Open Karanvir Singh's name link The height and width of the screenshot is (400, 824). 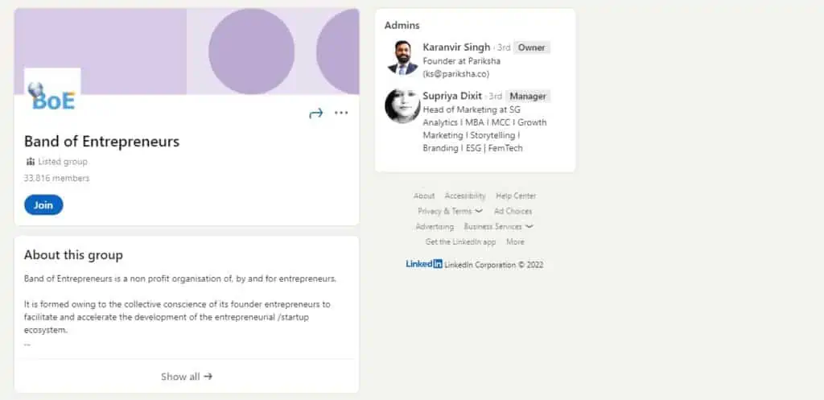pos(456,47)
